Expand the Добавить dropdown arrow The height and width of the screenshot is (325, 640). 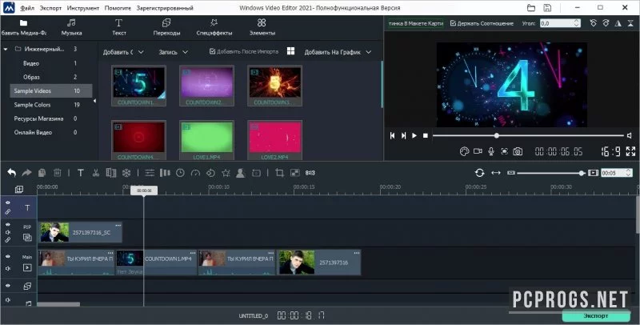141,52
